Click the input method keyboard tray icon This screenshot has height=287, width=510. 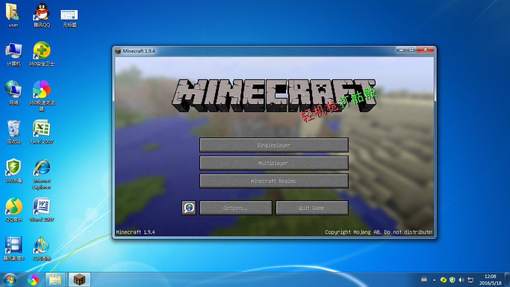424,280
